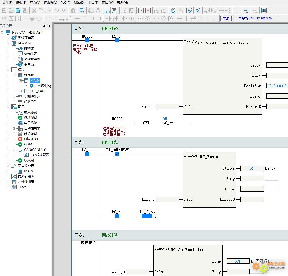Collapse the 全局变量 tree node
This screenshot has height=276, width=288.
(8, 43)
